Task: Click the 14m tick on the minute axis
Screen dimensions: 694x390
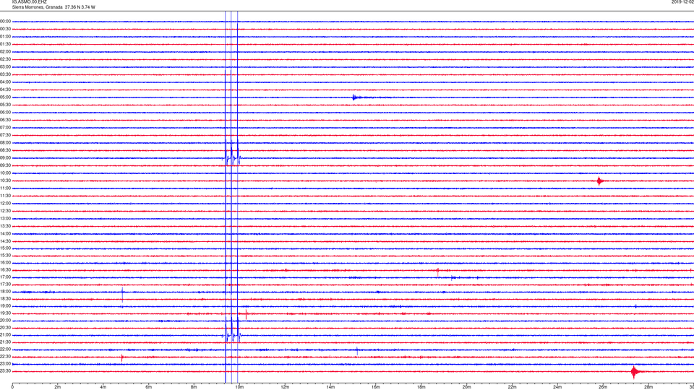Action: coord(330,387)
